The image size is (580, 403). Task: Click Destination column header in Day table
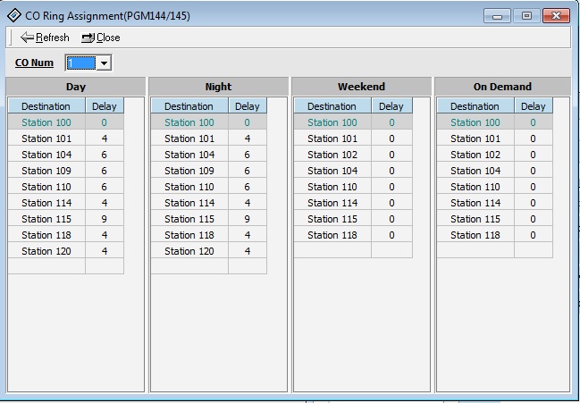coord(46,106)
